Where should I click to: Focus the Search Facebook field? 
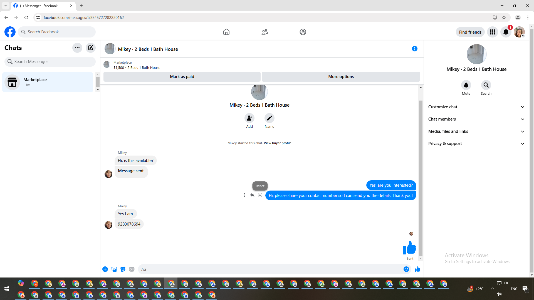57,32
